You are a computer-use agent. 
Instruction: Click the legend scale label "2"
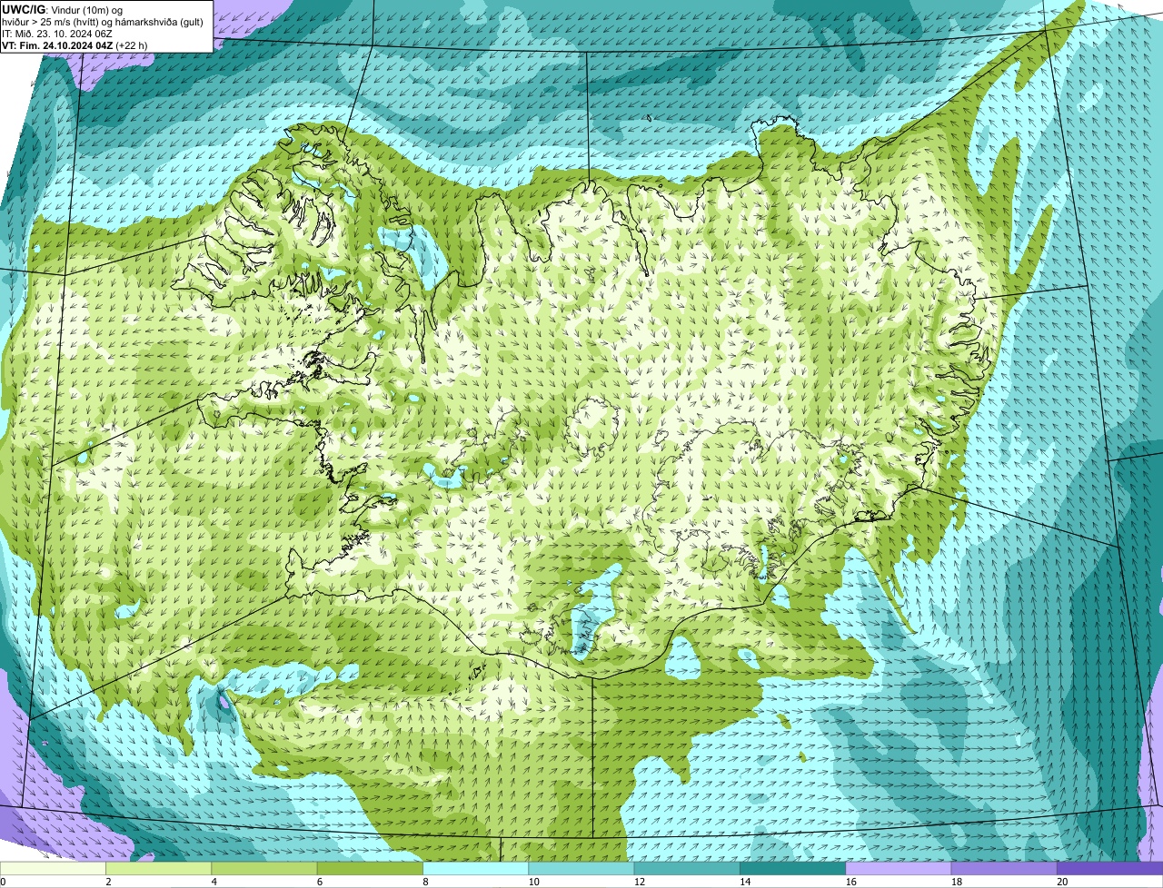(108, 882)
